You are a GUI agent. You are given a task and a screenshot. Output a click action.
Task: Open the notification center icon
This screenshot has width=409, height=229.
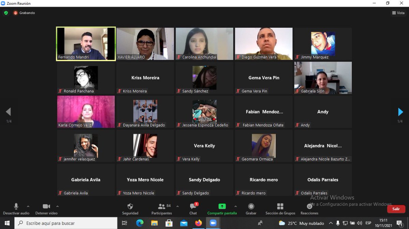pyautogui.click(x=399, y=223)
